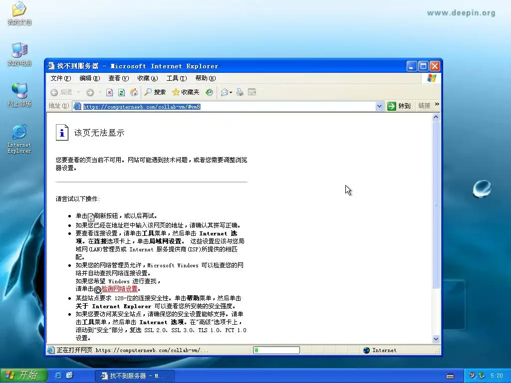Click the status bar page icon
The width and height of the screenshot is (511, 383).
(x=50, y=350)
